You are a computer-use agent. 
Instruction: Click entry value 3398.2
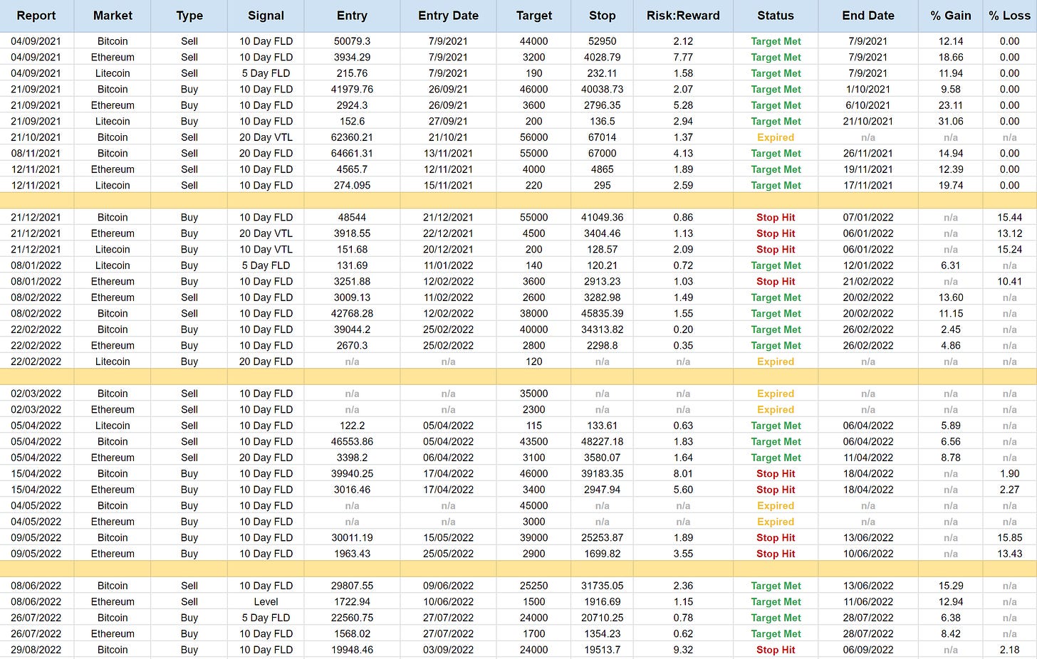coord(352,458)
